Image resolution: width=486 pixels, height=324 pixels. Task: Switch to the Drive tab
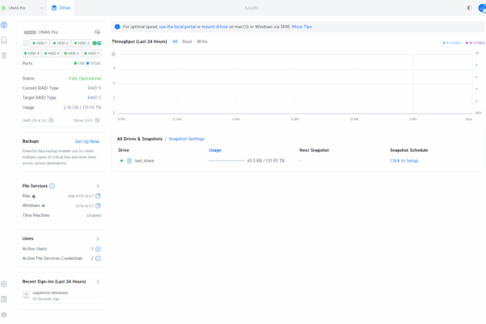click(61, 7)
